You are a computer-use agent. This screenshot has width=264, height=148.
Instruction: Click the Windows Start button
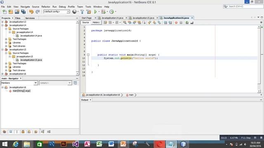[x=5, y=144]
